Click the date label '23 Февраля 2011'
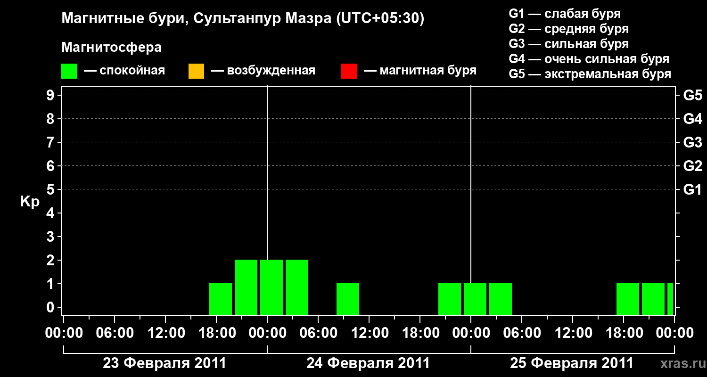The width and height of the screenshot is (707, 377). tap(164, 363)
